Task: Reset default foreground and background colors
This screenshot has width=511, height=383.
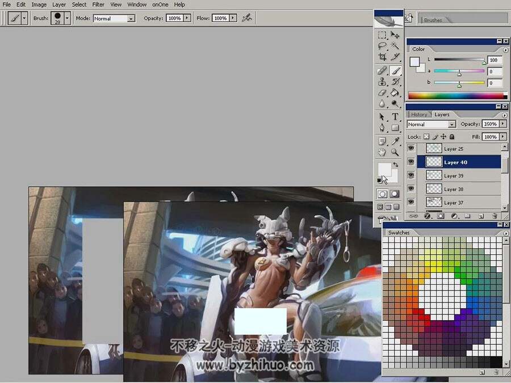Action: click(379, 180)
